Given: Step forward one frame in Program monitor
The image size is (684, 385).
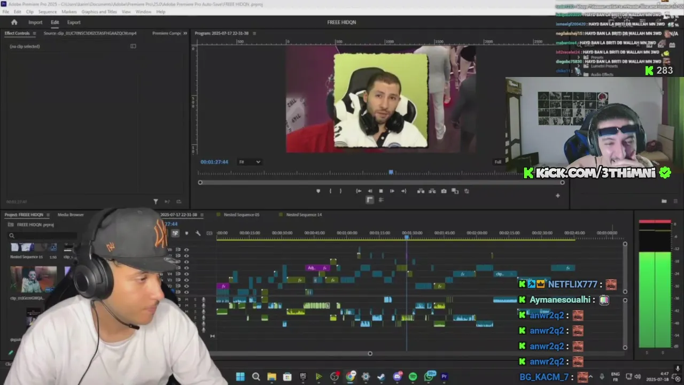Looking at the screenshot, I should [x=392, y=191].
